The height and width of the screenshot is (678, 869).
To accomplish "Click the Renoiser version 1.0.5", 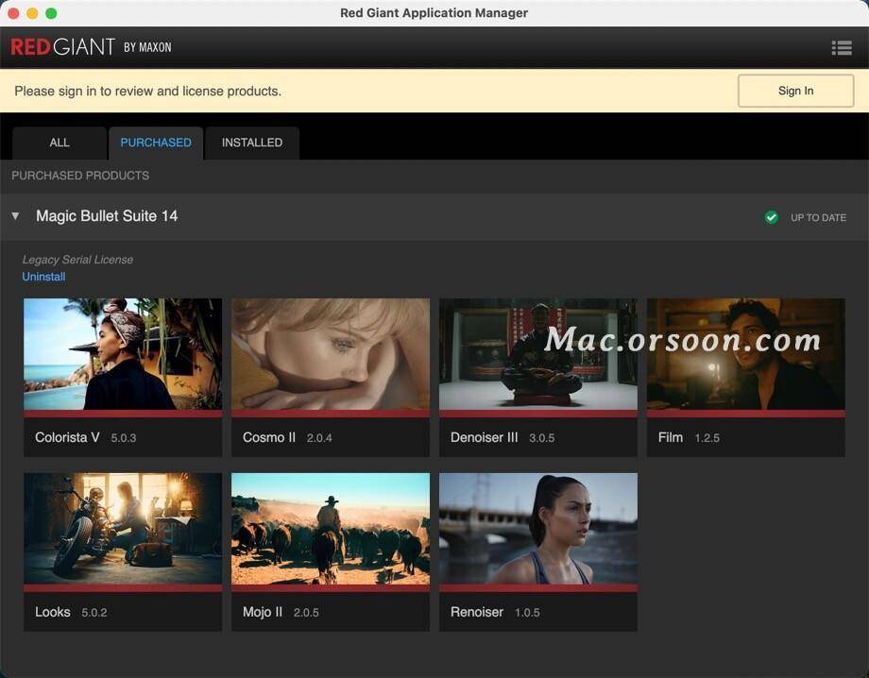I will click(527, 613).
